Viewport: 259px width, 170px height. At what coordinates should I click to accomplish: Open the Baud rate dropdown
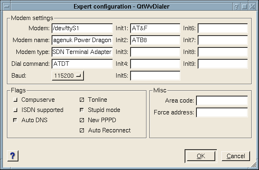(68, 76)
